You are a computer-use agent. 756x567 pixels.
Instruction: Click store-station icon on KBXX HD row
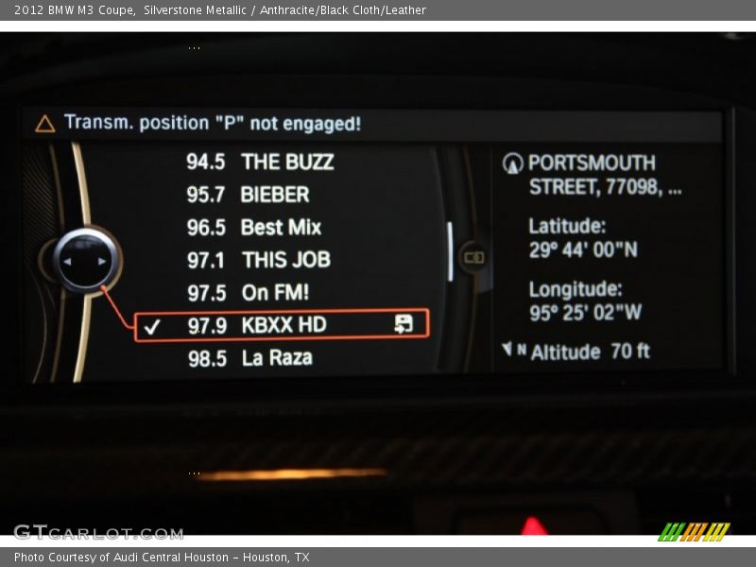pyautogui.click(x=404, y=324)
